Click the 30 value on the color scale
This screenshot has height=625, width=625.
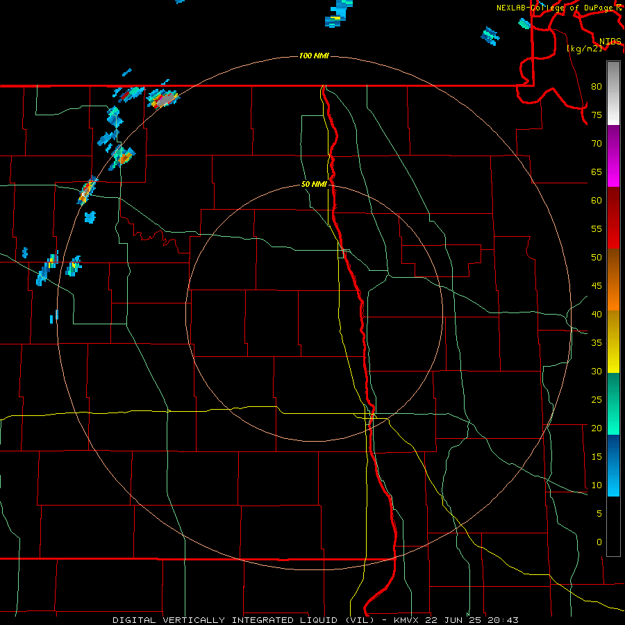pyautogui.click(x=597, y=371)
